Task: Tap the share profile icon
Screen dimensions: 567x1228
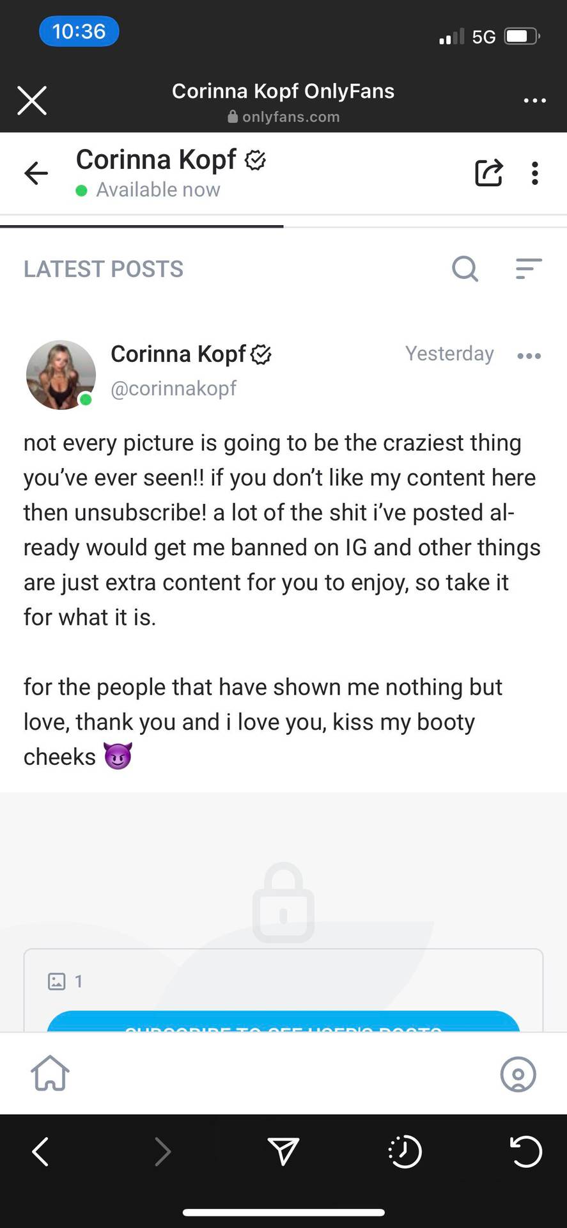Action: (x=488, y=173)
